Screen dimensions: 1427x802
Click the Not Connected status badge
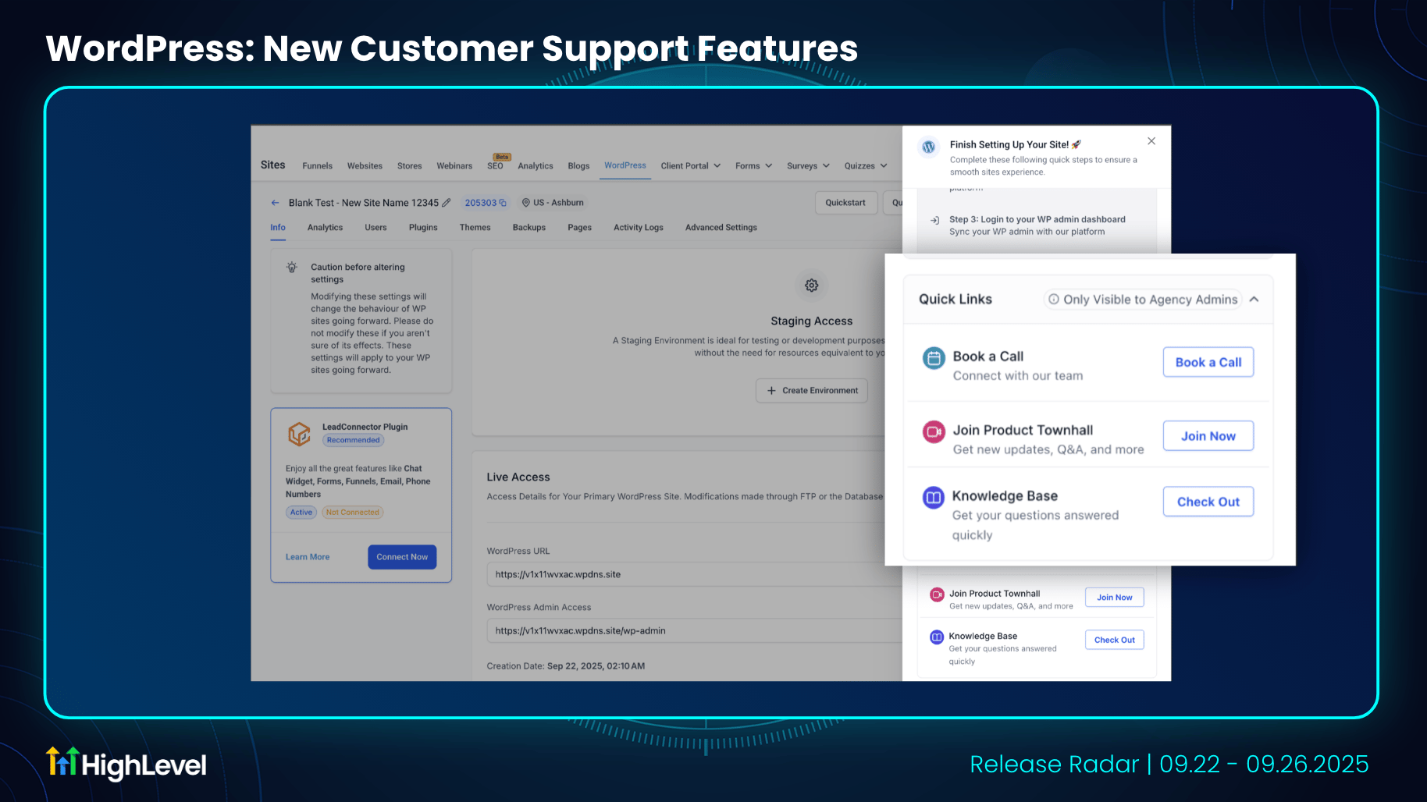click(x=353, y=513)
